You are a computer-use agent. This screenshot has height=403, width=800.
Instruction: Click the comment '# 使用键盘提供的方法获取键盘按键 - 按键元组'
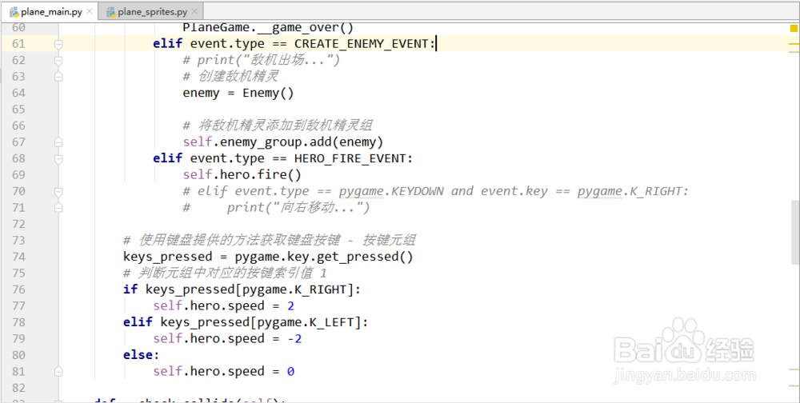point(270,240)
